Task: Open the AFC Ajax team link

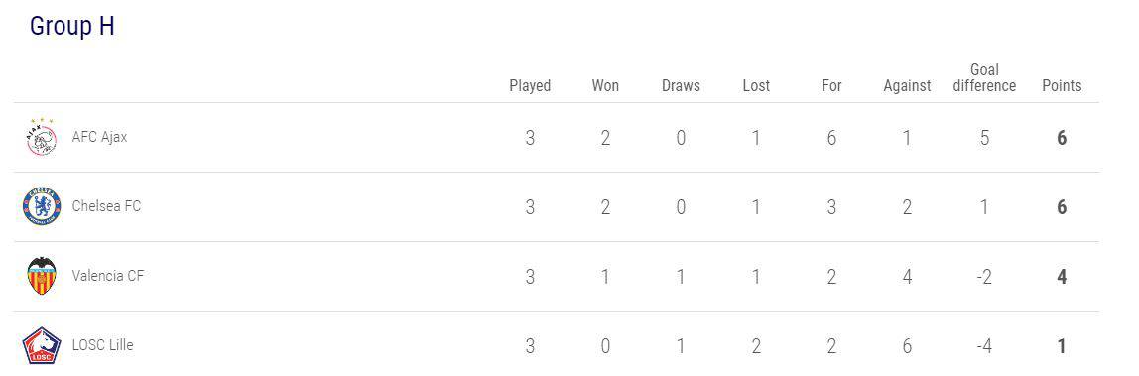Action: (x=99, y=137)
